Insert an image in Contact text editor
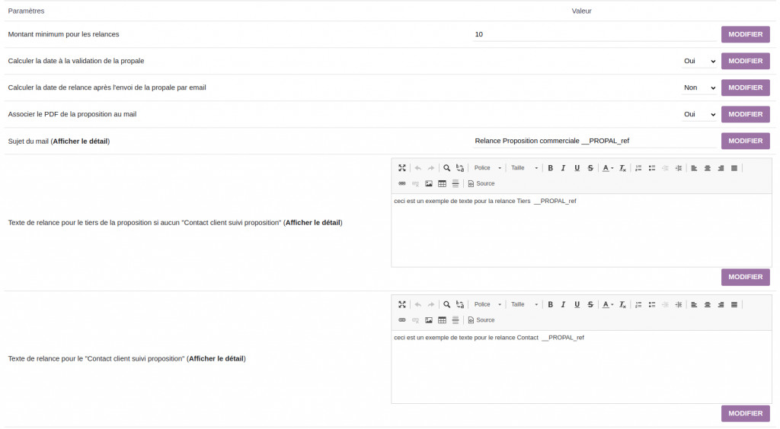The image size is (780, 429). 429,320
